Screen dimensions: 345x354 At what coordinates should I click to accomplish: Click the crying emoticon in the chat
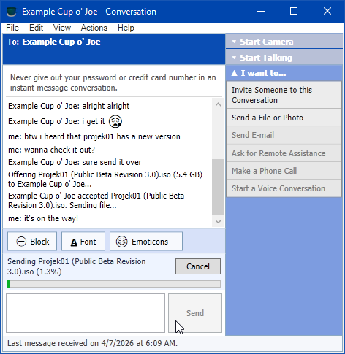tap(115, 121)
